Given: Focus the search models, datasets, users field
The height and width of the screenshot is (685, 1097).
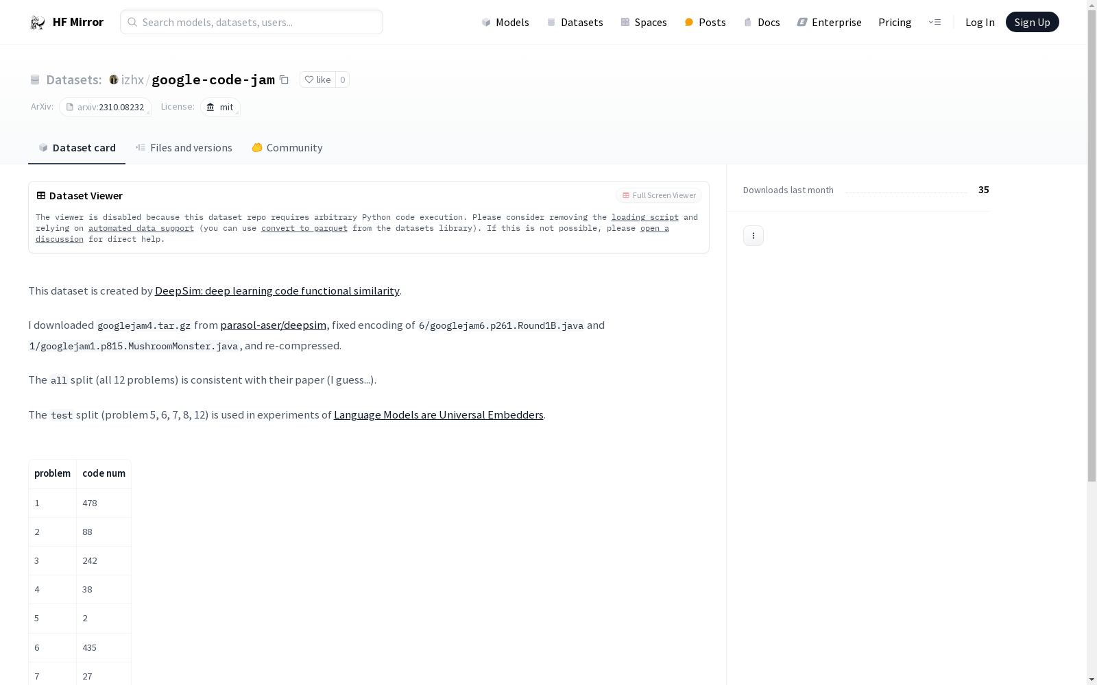Looking at the screenshot, I should (x=252, y=22).
